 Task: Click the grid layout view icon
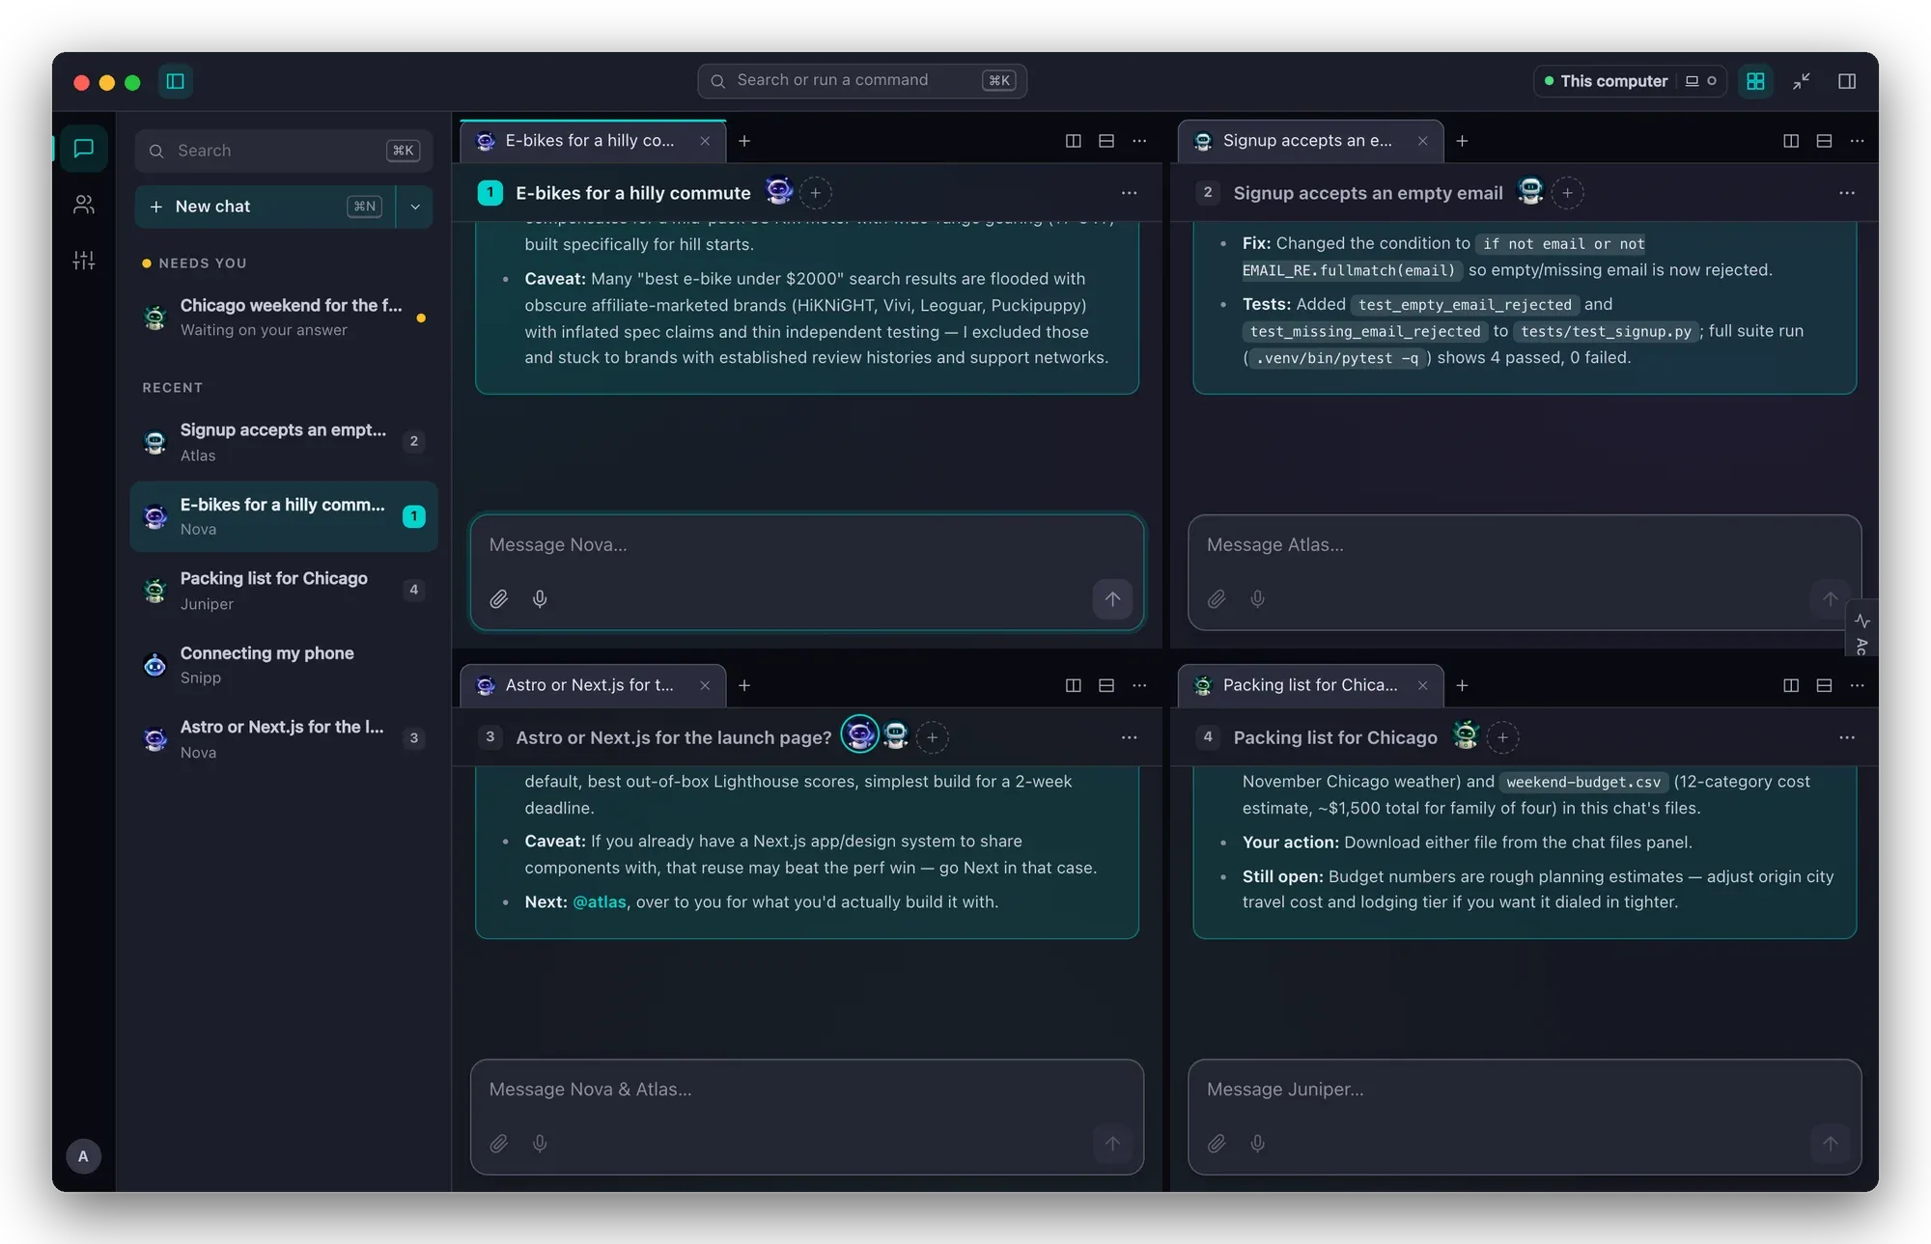click(1755, 81)
